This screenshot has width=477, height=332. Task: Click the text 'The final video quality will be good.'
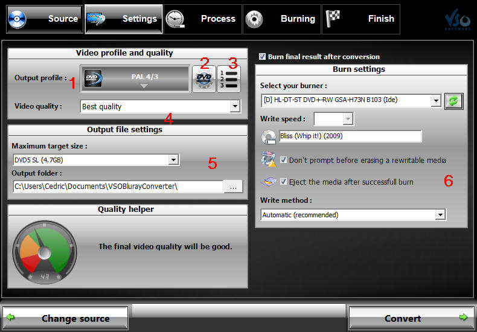pyautogui.click(x=165, y=246)
